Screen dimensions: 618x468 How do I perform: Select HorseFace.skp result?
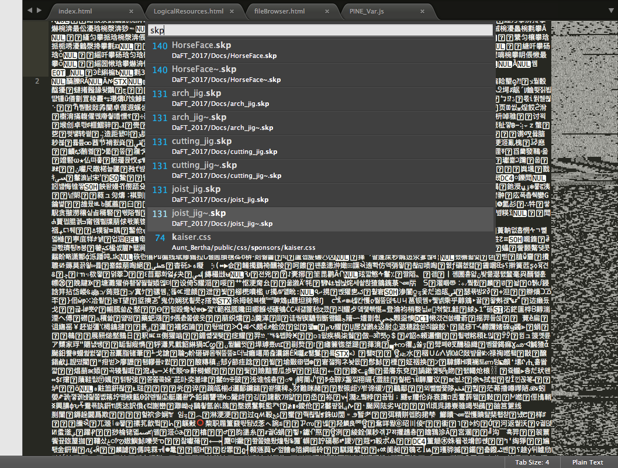(320, 50)
